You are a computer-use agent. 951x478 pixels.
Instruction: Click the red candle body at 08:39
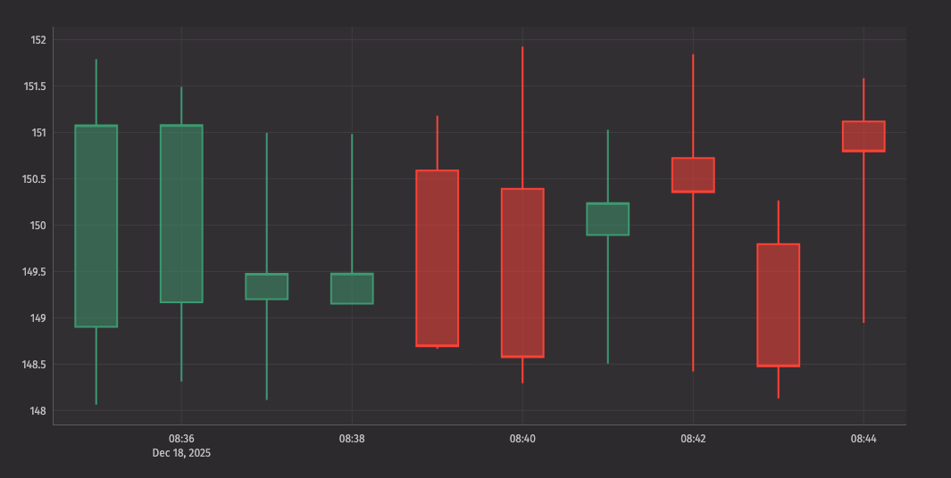pos(438,258)
